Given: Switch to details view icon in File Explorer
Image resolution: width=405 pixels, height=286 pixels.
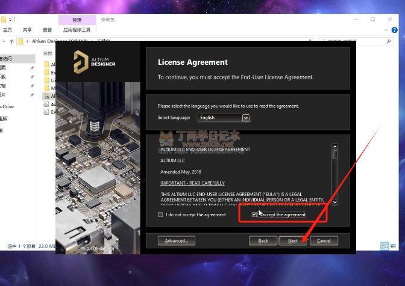Looking at the screenshot, I should [x=385, y=246].
